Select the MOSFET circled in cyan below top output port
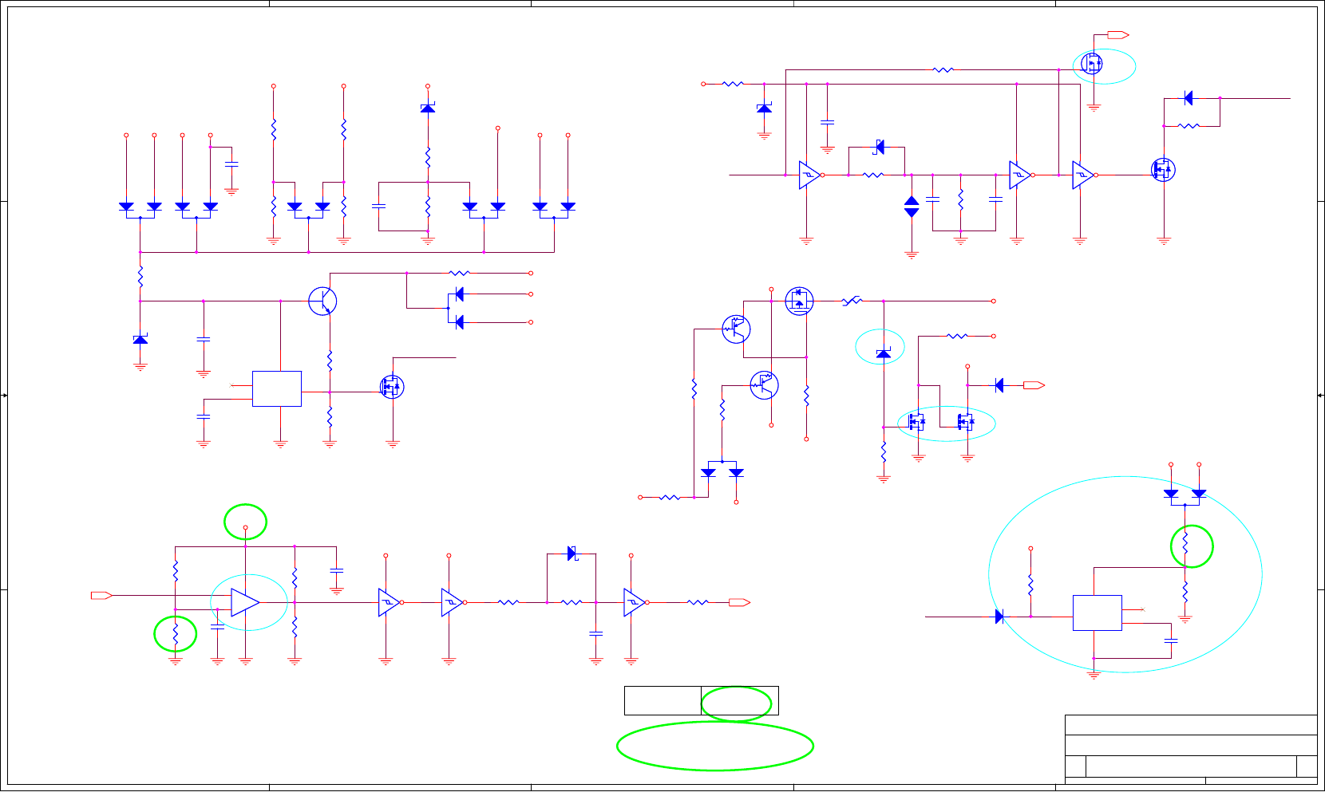 tap(1091, 63)
